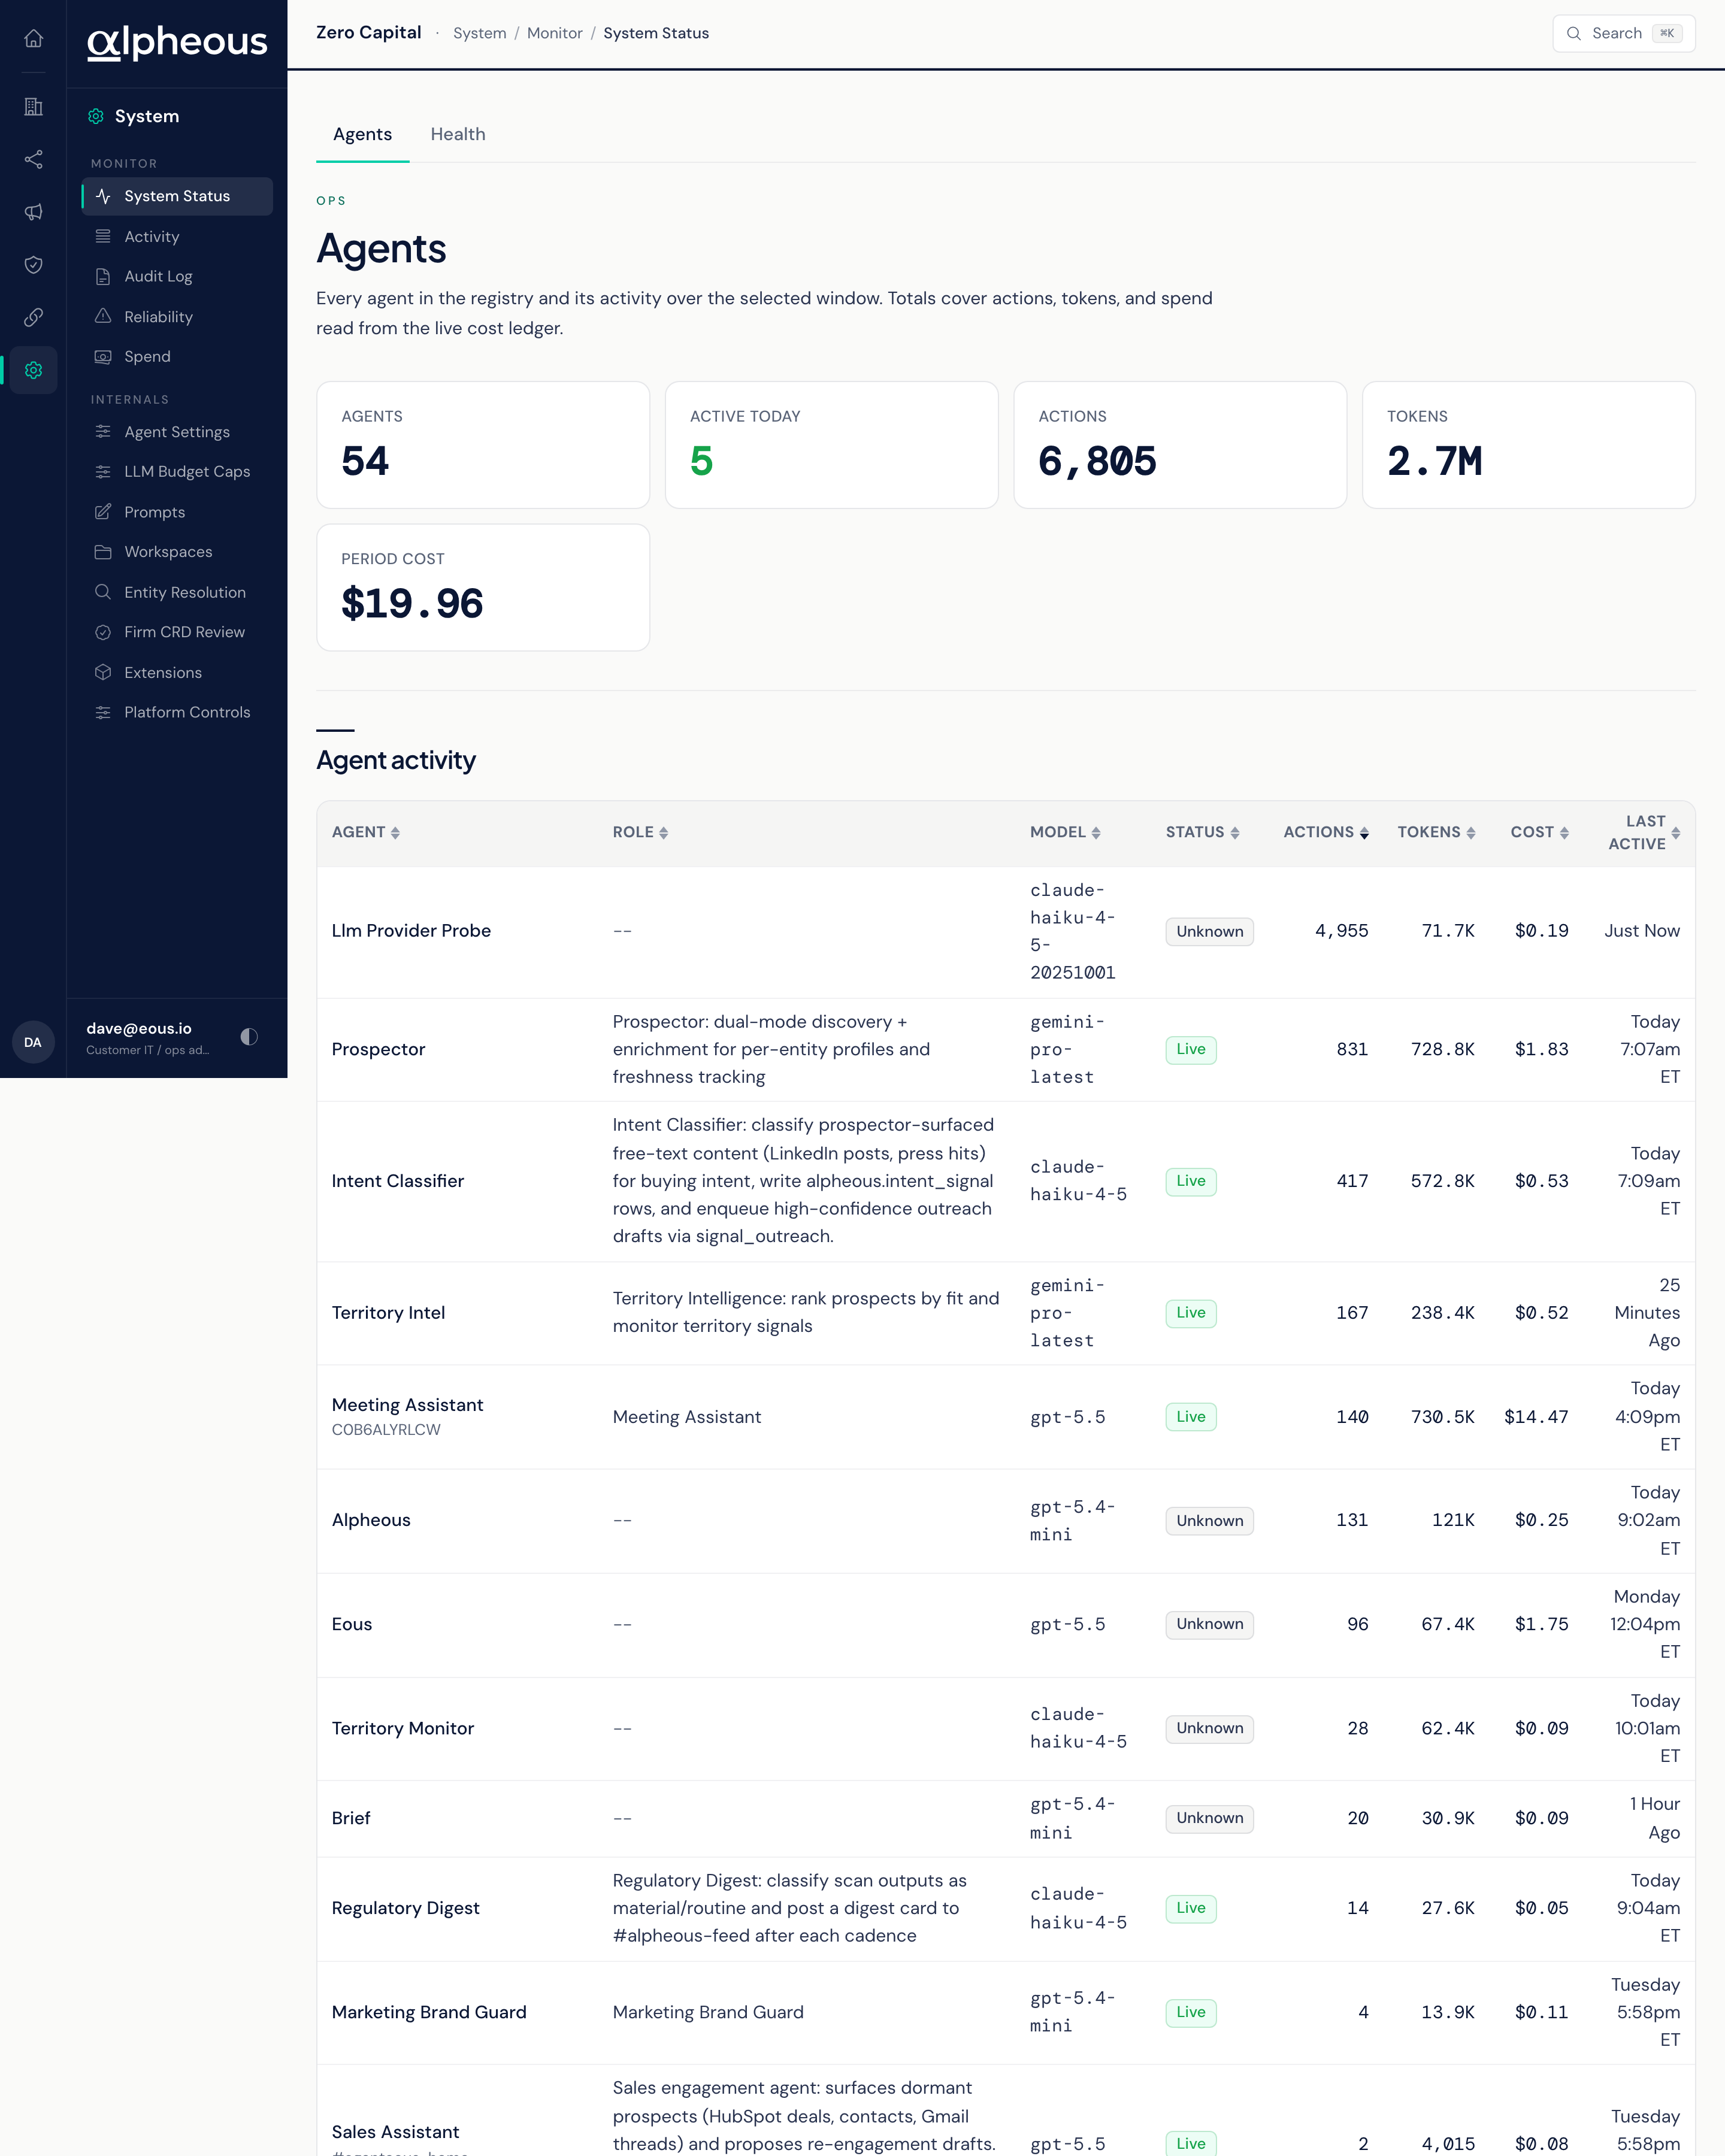Sort the table by Actions column
Screen dimensions: 1725x2156
point(1326,832)
